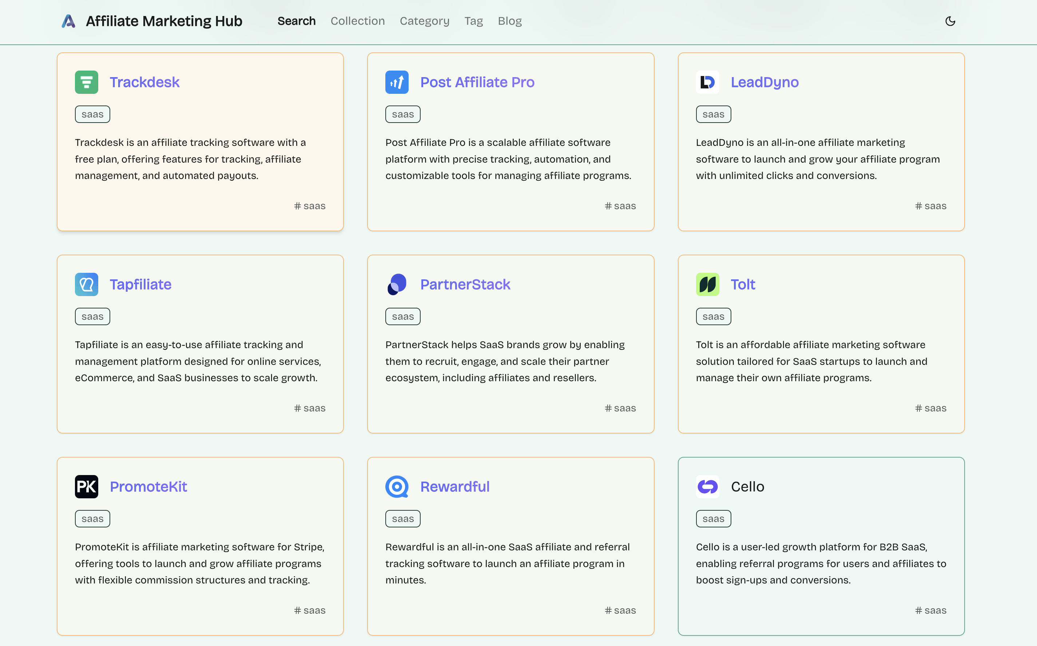Click the Tolt green logo icon

point(707,284)
